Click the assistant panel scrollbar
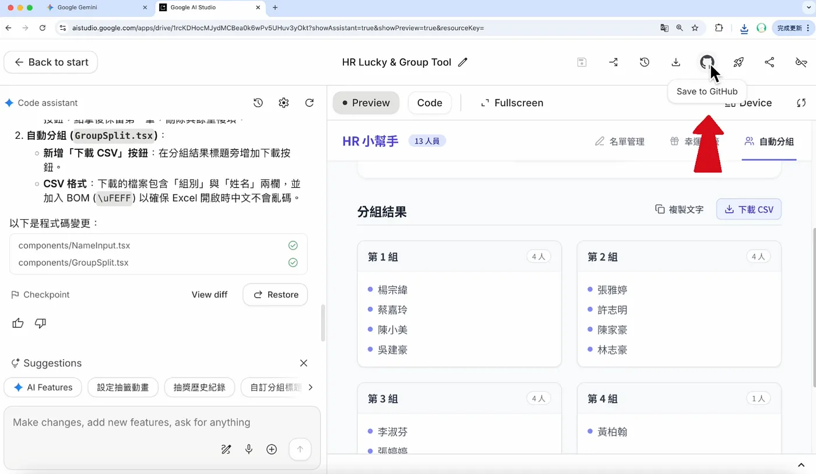This screenshot has width=816, height=474. [323, 324]
